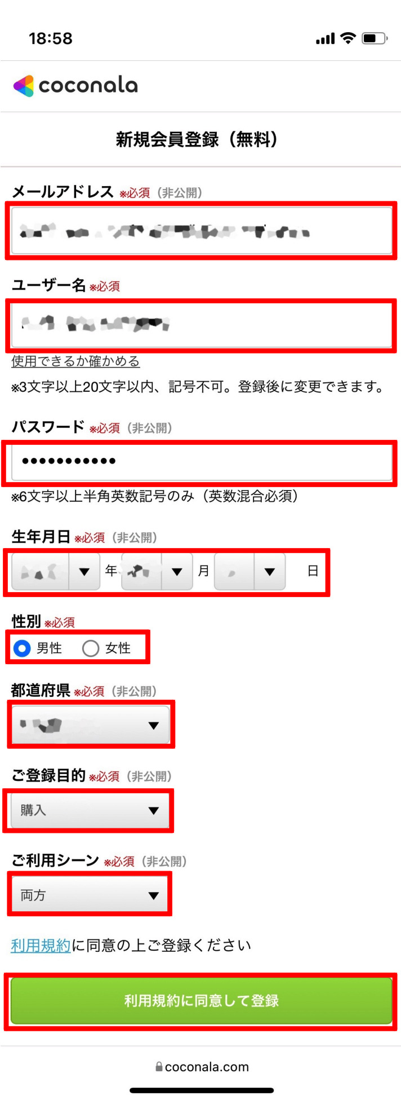Tap the cellular signal bars icon
401x1095 pixels.
(325, 39)
